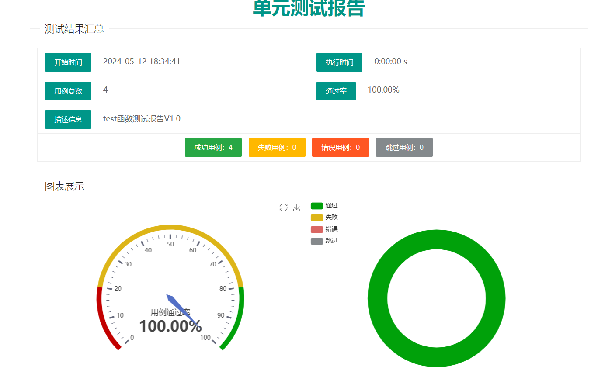Click gauge tick label 20
The width and height of the screenshot is (605, 370).
click(118, 288)
